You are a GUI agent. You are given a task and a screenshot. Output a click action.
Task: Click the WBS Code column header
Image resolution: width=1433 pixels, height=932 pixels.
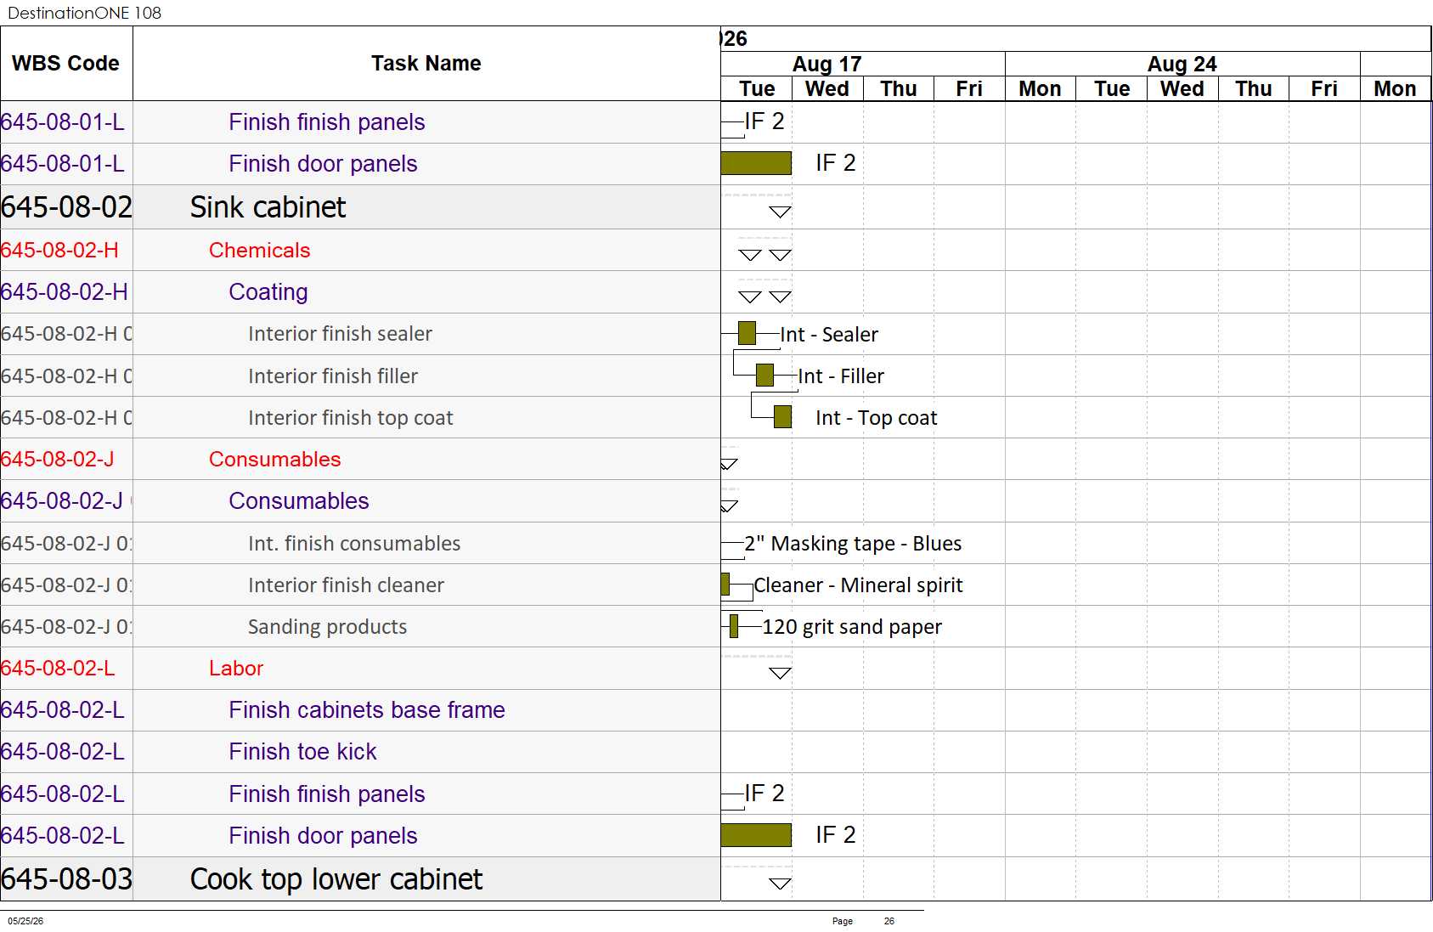pos(66,64)
